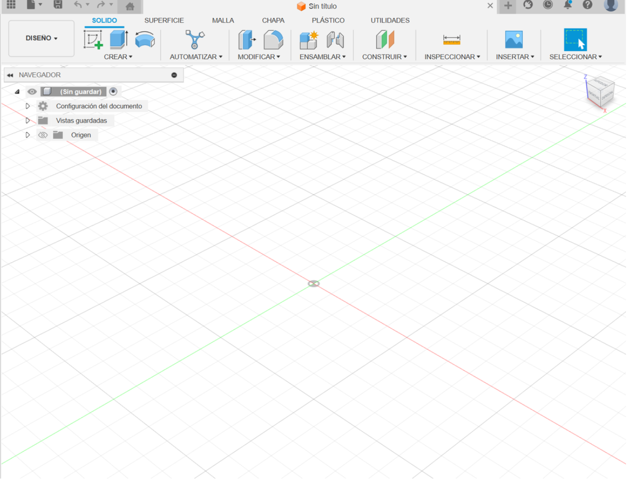
Task: Open the ENSAMBLAR dropdown menu
Action: point(322,57)
